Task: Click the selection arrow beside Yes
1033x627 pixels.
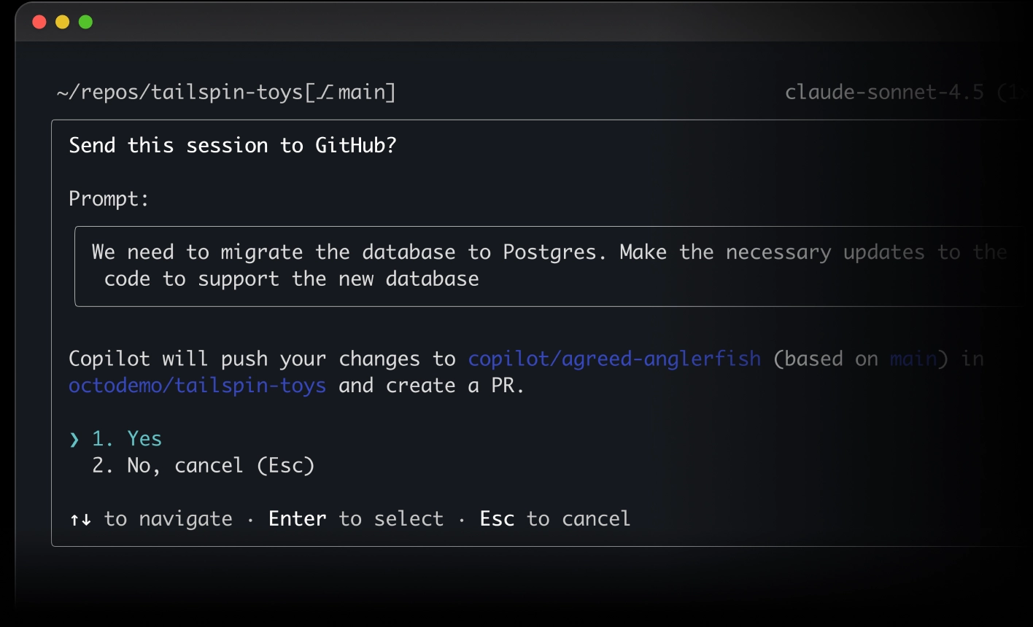Action: [73, 438]
